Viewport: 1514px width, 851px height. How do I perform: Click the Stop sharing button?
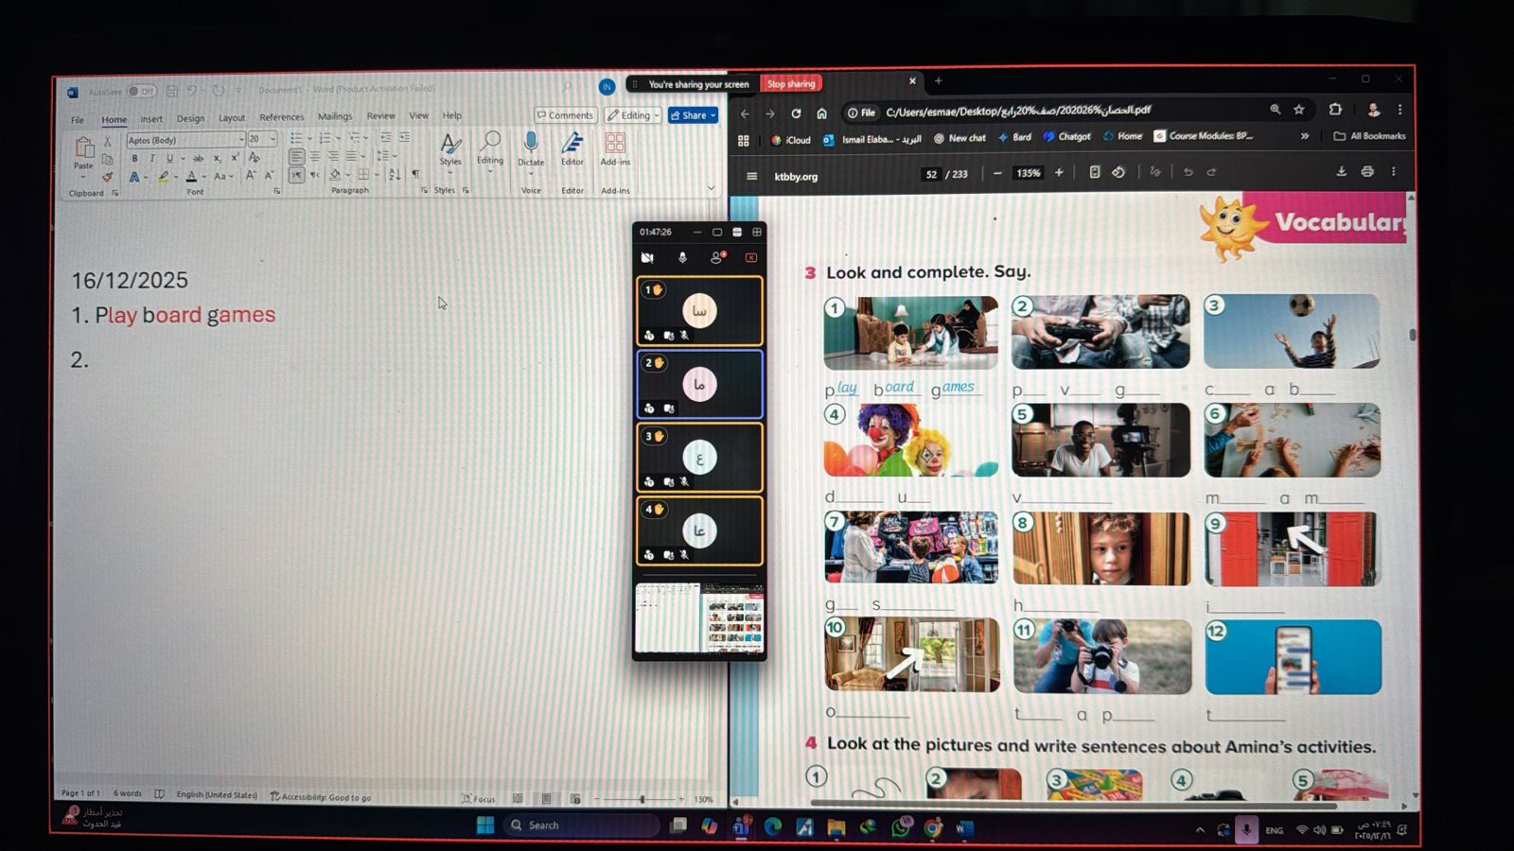tap(790, 84)
